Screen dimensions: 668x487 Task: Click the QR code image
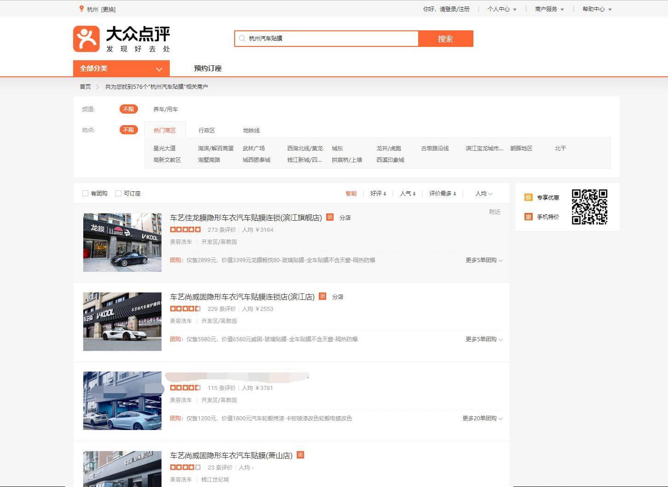(x=589, y=206)
